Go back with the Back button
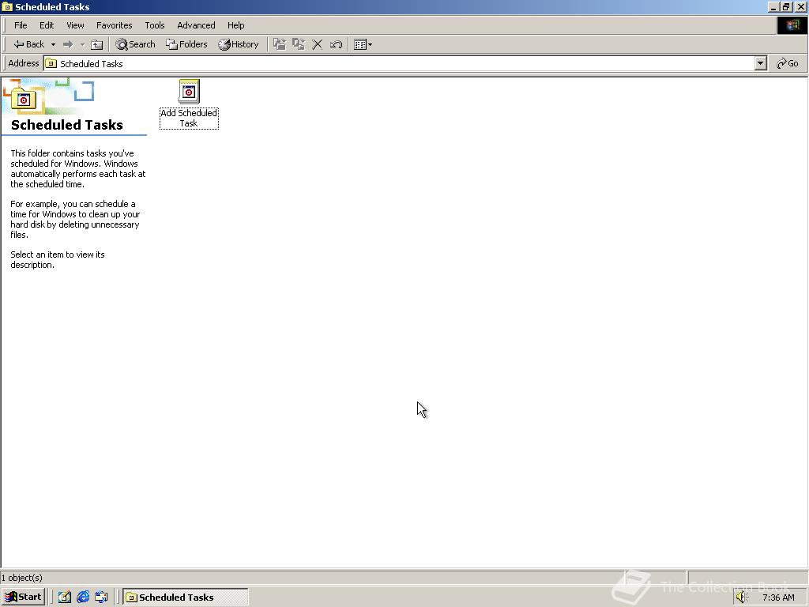The height and width of the screenshot is (607, 809). (29, 44)
